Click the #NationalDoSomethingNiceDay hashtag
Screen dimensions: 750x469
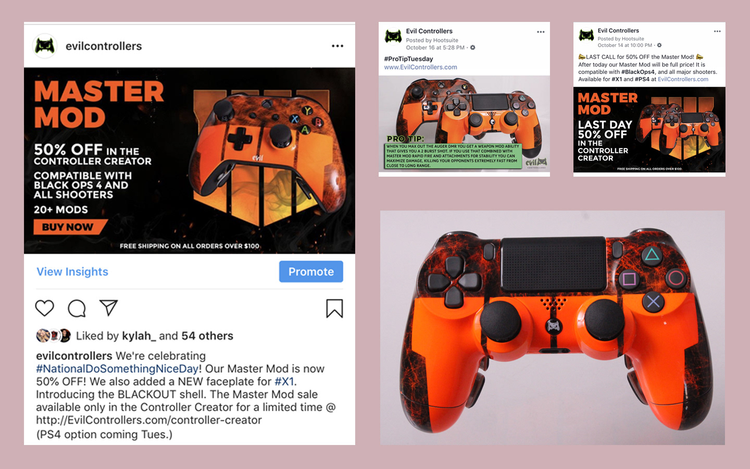click(117, 368)
